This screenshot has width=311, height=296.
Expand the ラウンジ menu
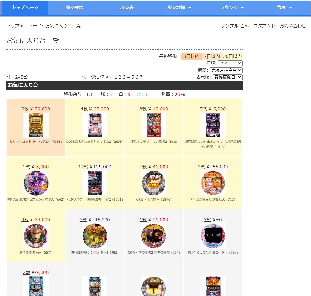[232, 8]
